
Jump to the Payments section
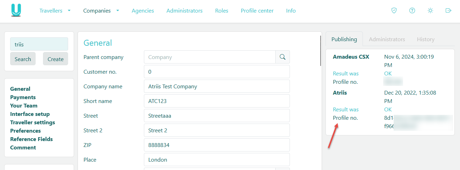coord(23,97)
